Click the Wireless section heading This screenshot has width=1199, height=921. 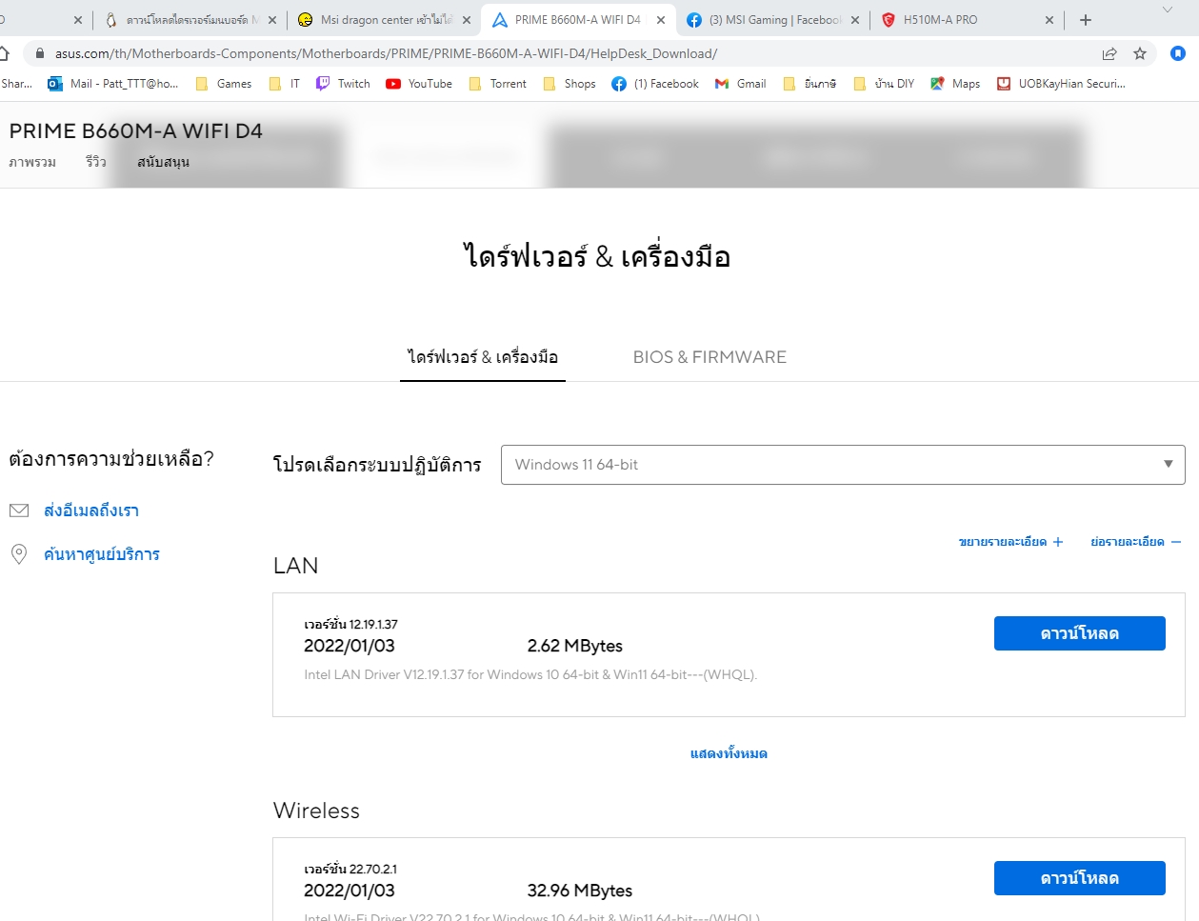tap(316, 811)
